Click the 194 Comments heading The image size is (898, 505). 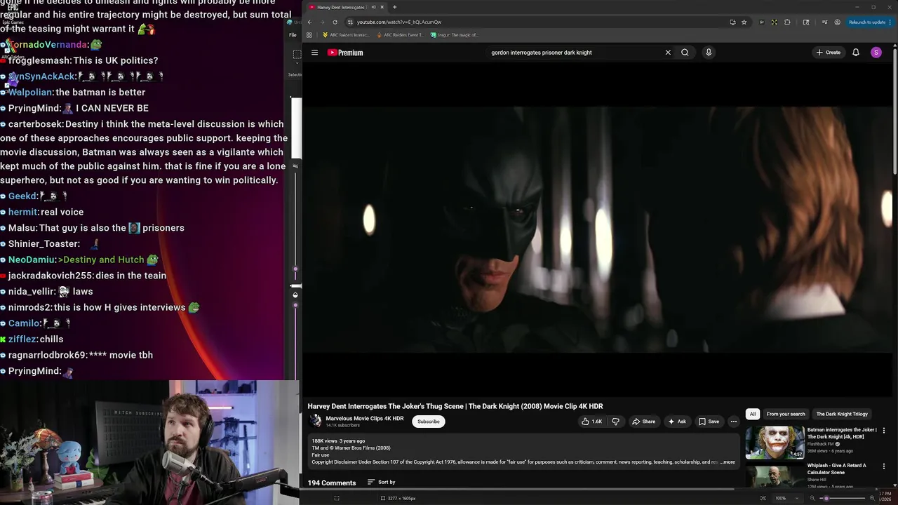tap(332, 483)
